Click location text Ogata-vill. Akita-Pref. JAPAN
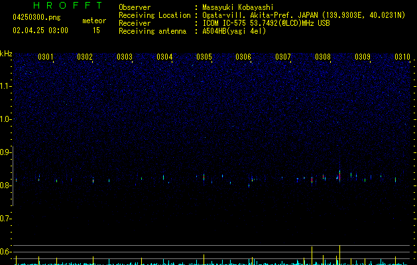 [x=260, y=15]
